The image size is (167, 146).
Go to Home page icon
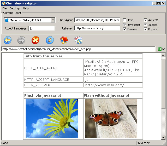pyautogui.click(x=64, y=40)
